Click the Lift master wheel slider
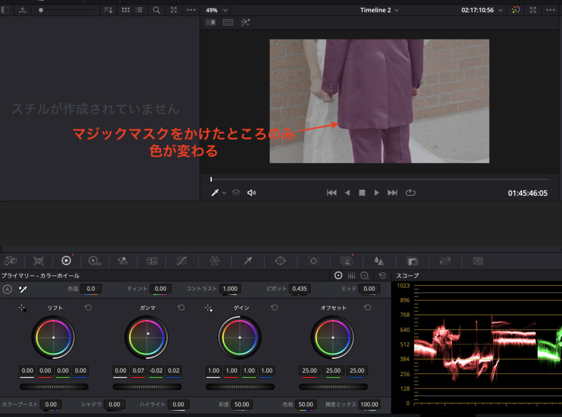This screenshot has width=562, height=417. pos(53,387)
